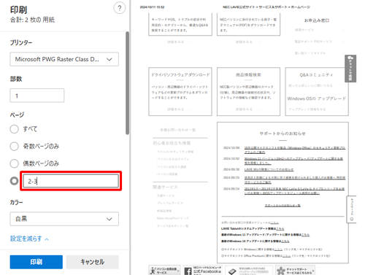Screen dimensions: 365x275
Task: Select the すべて pages radio button
Action: click(14, 129)
